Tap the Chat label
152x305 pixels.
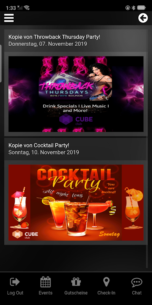pos(137,293)
